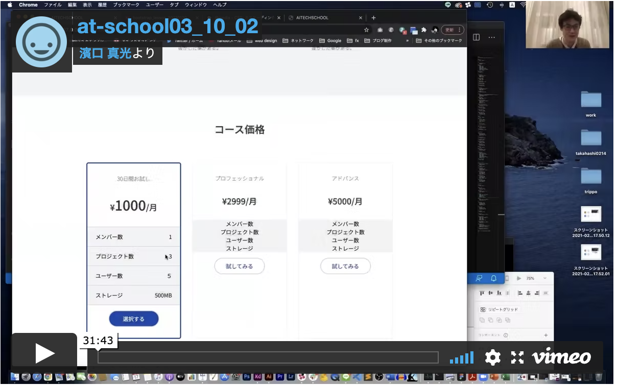Click the XD align top icon
The height and width of the screenshot is (385, 618).
pos(482,293)
